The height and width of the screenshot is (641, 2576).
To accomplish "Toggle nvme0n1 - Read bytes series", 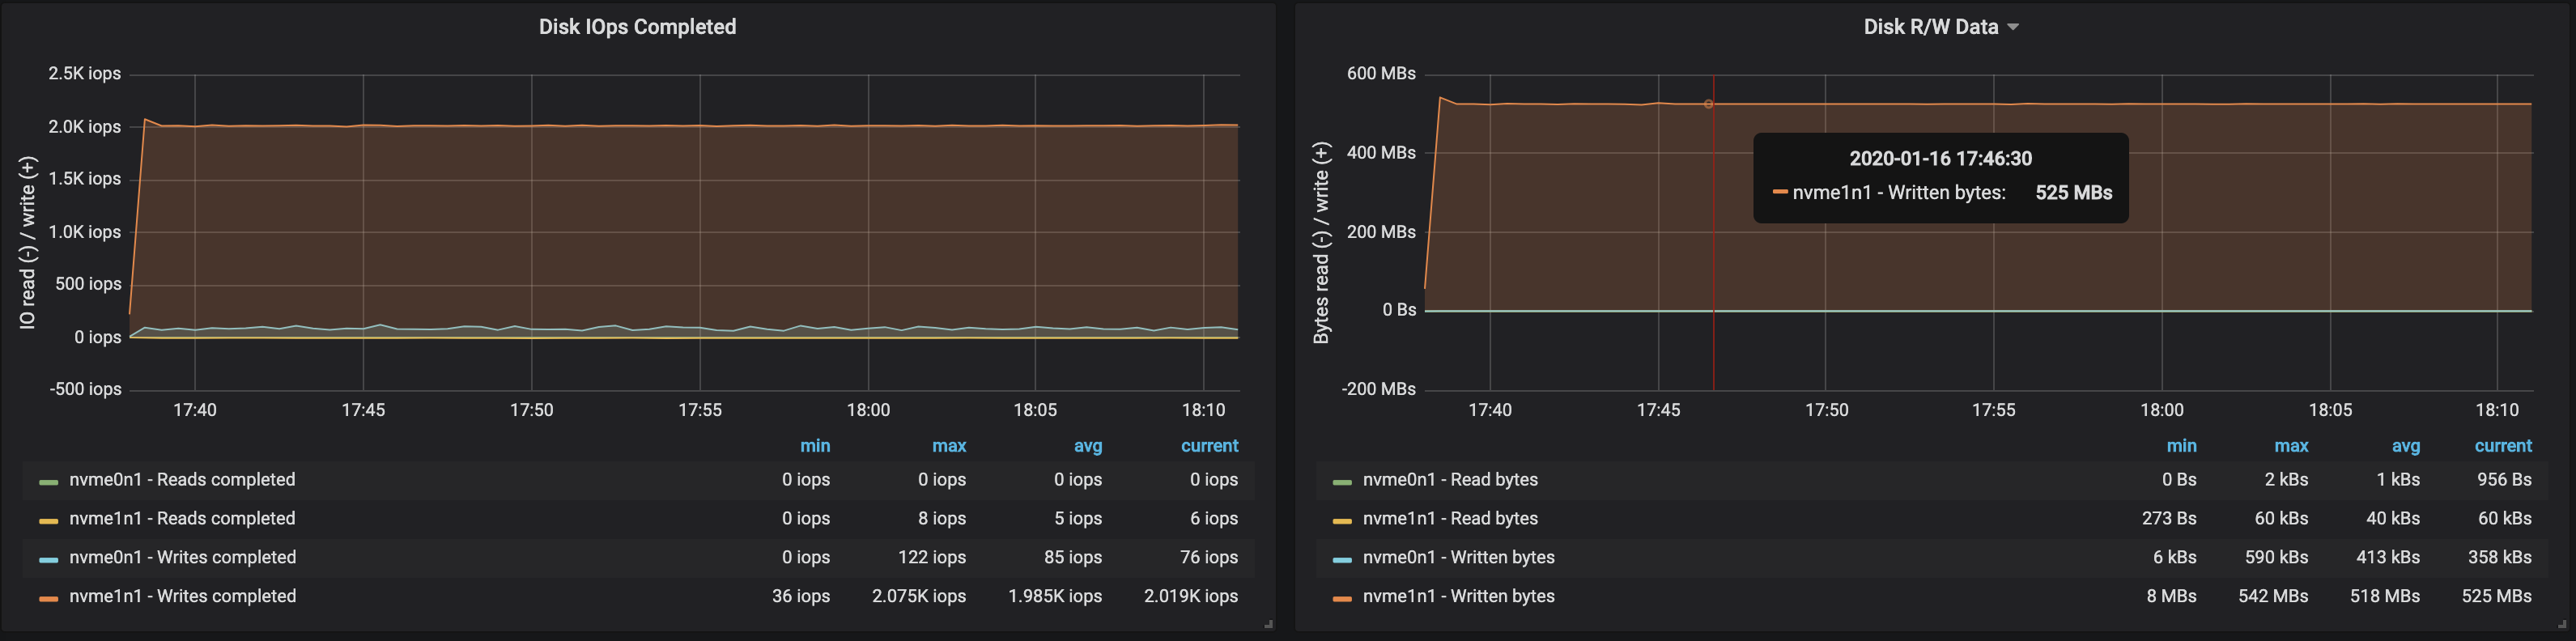I will click(x=1450, y=480).
